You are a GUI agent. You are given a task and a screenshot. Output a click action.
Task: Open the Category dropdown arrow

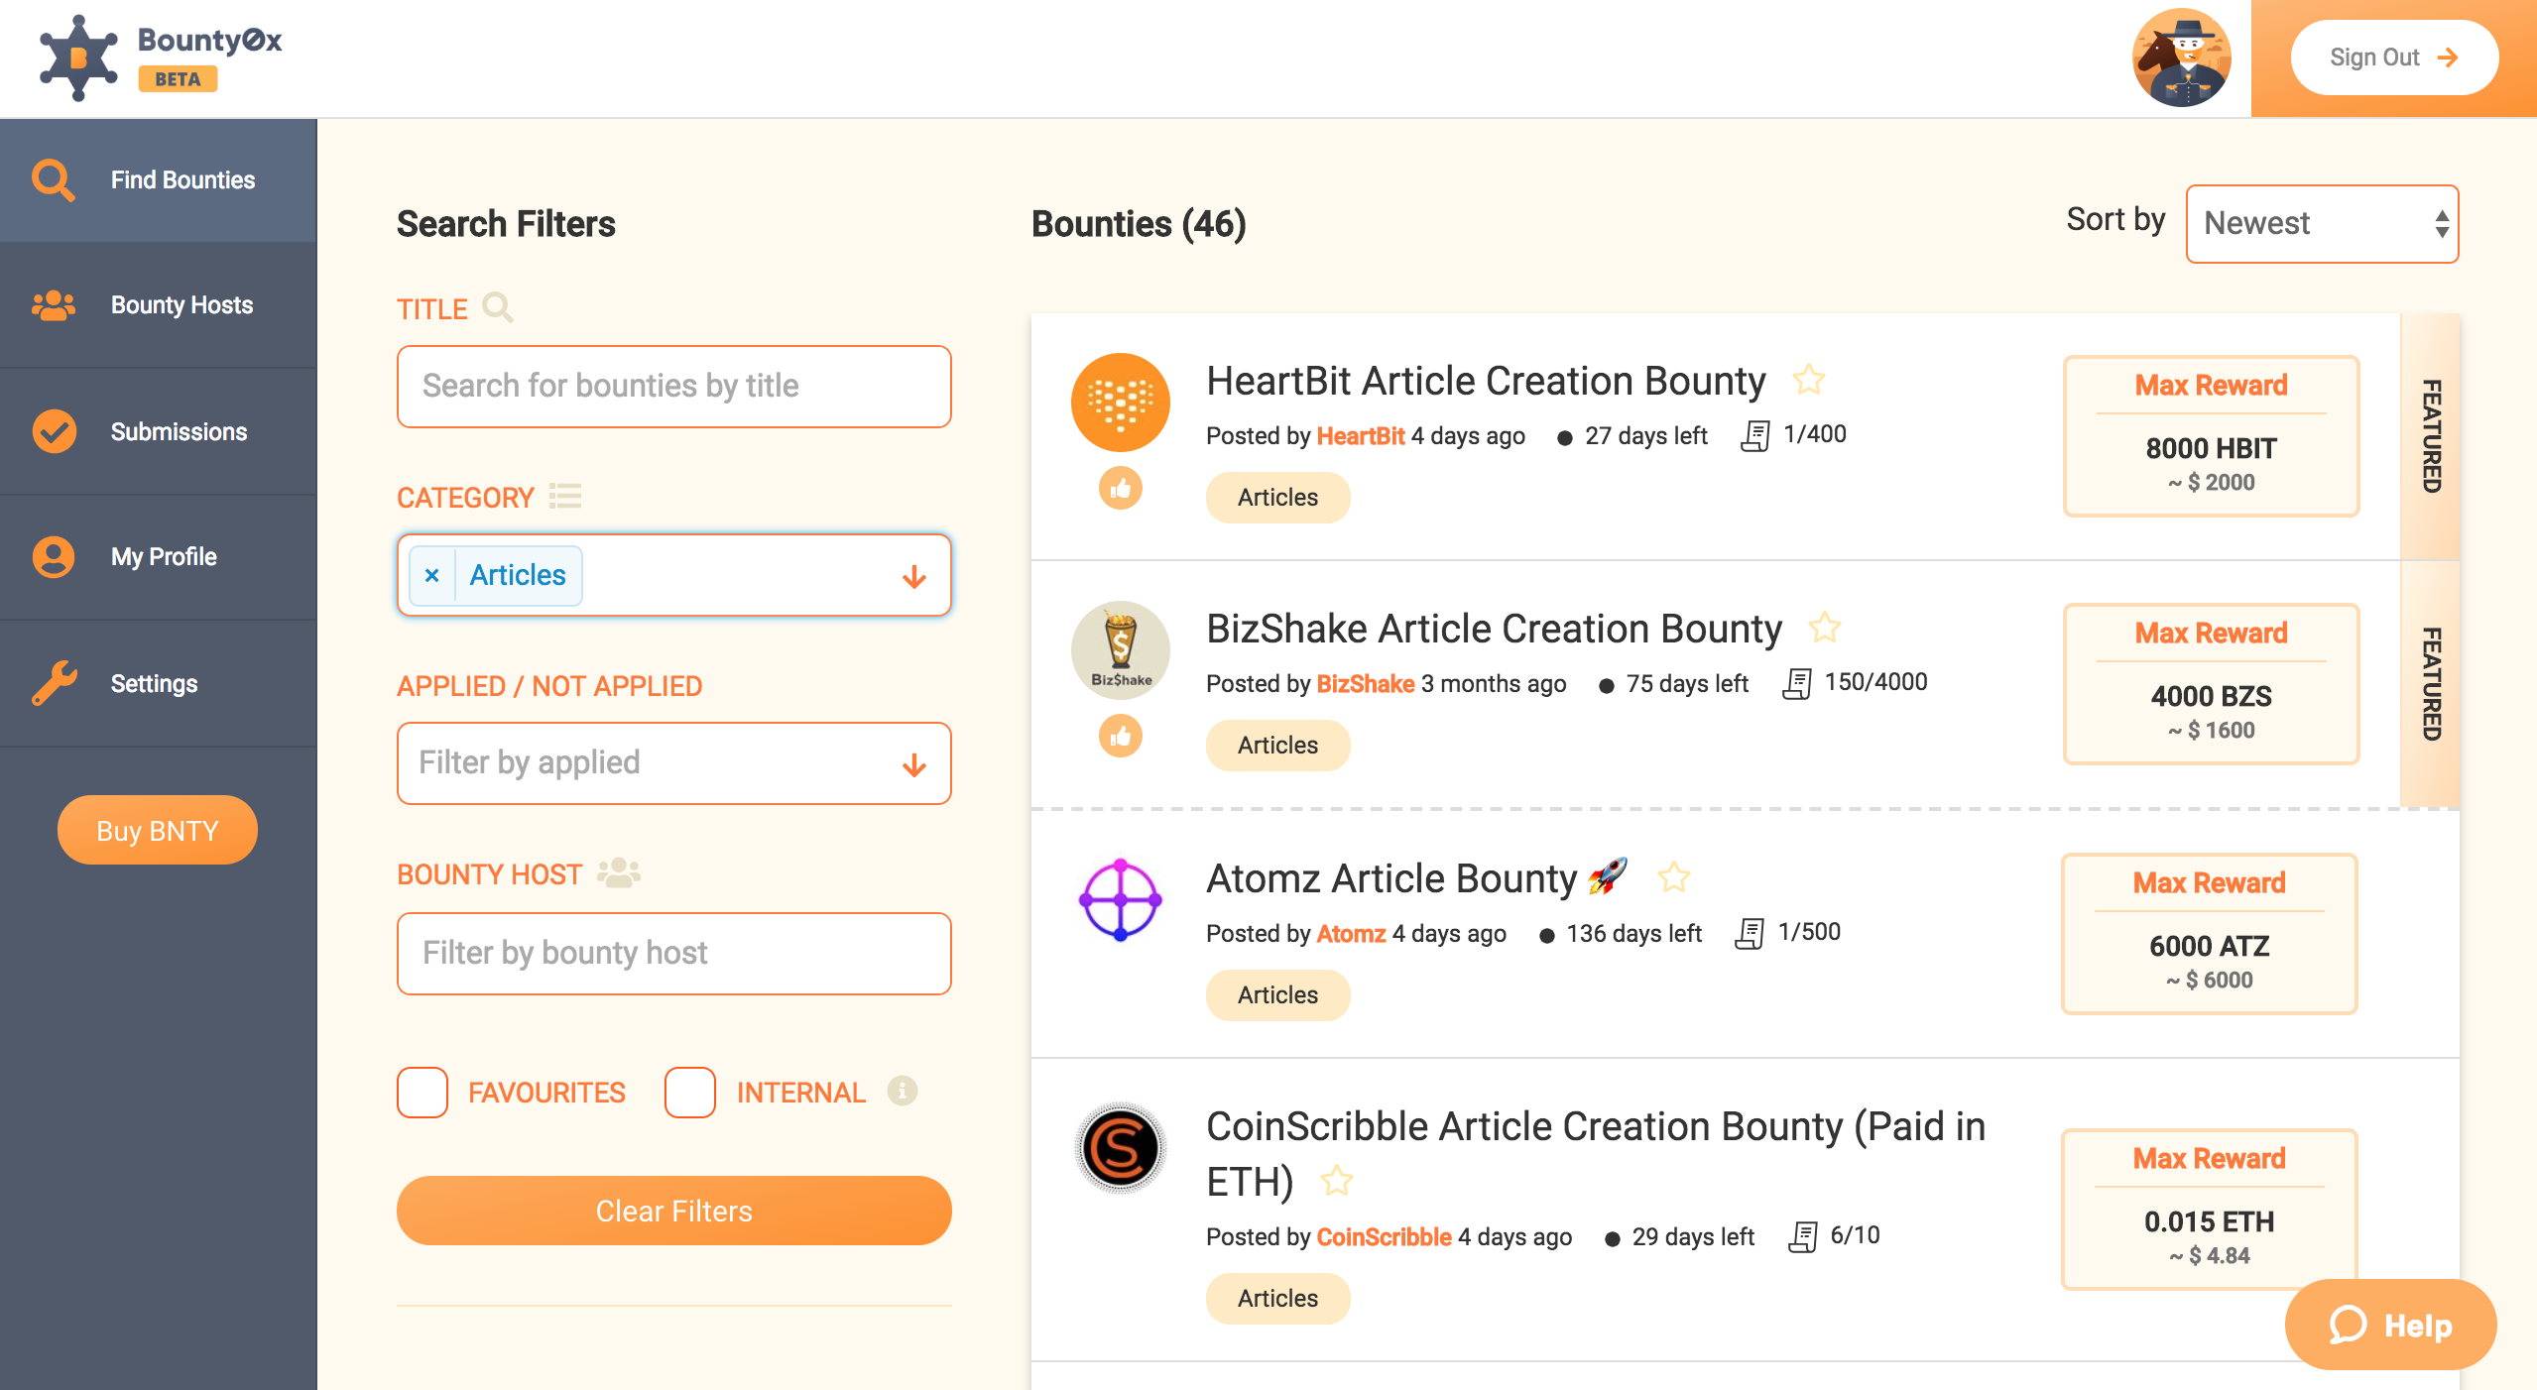[913, 575]
